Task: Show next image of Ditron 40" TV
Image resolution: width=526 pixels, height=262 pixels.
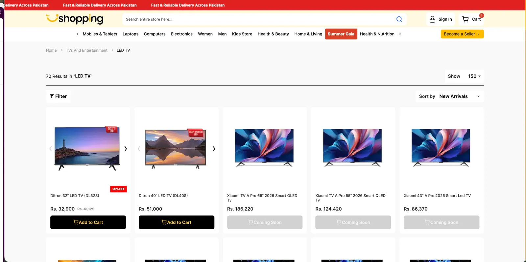Action: click(x=214, y=149)
